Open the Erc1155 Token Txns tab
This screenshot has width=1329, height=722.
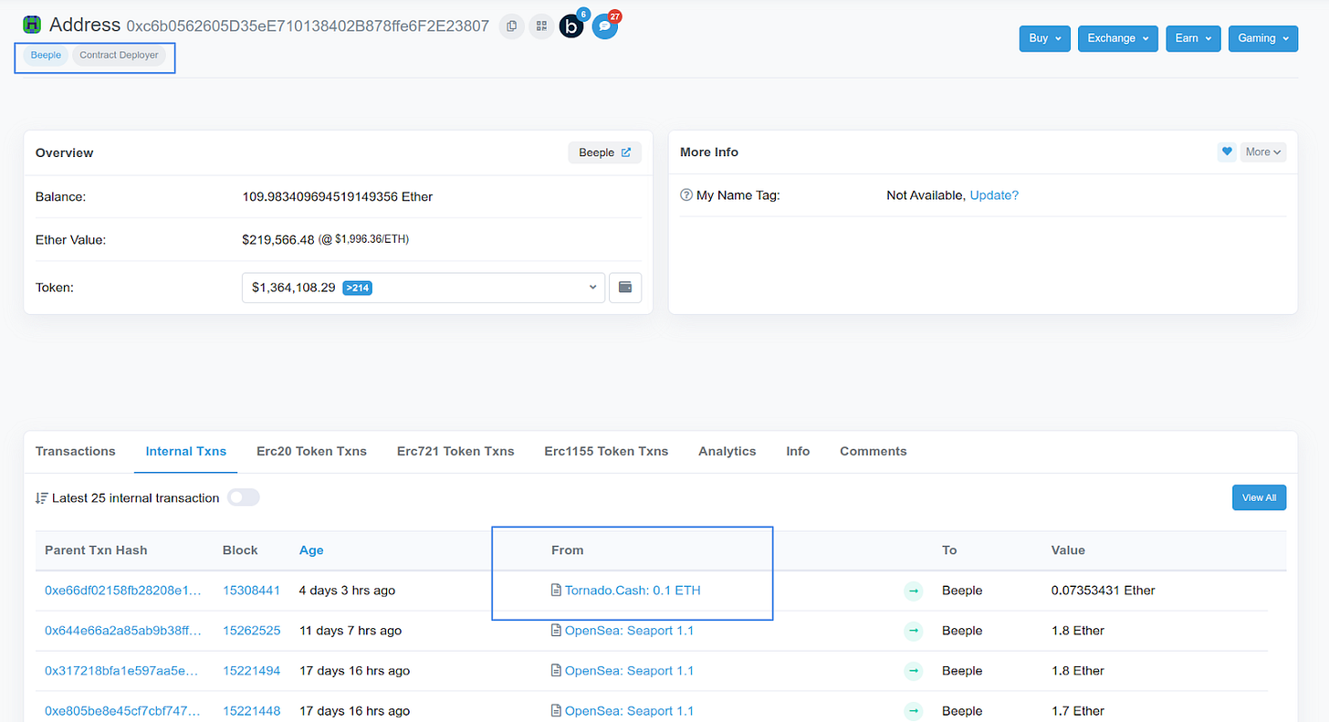pyautogui.click(x=606, y=451)
